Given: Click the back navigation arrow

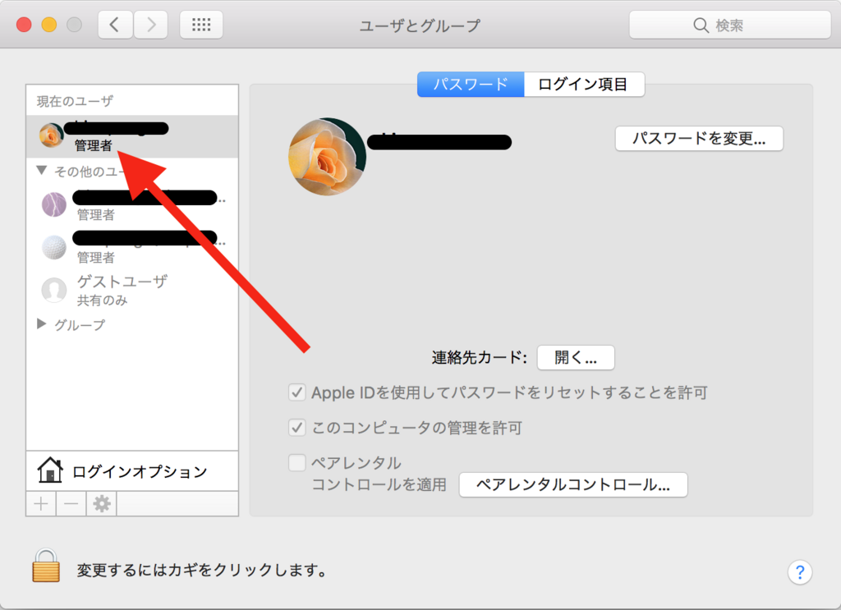Looking at the screenshot, I should click(115, 24).
